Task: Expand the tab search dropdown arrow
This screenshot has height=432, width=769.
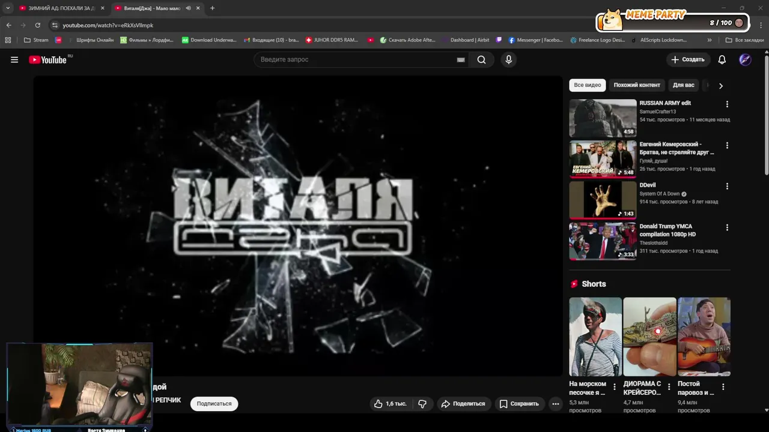Action: click(x=8, y=8)
